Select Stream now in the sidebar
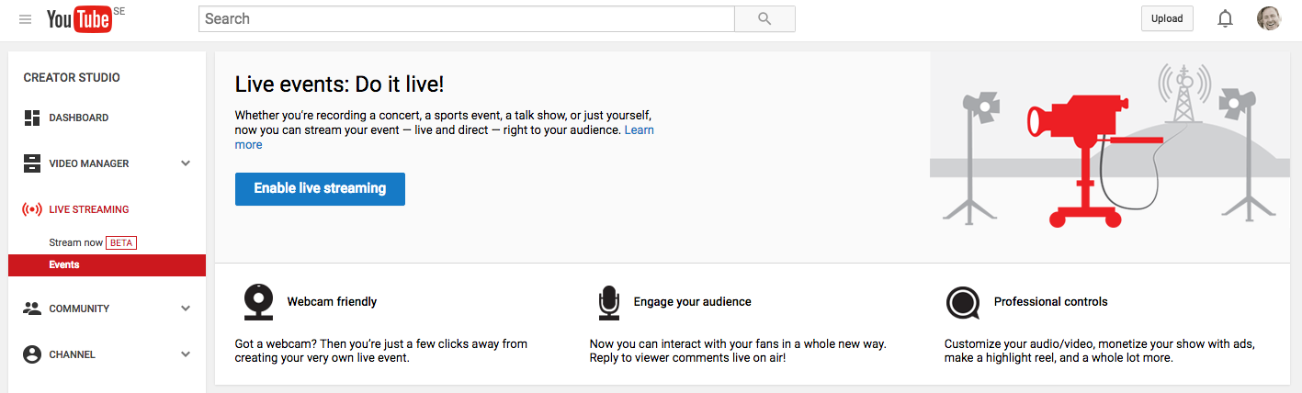Viewport: 1302px width, 393px height. 76,242
